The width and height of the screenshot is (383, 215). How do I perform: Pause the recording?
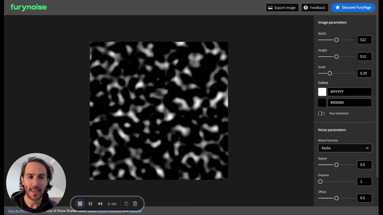click(x=90, y=204)
